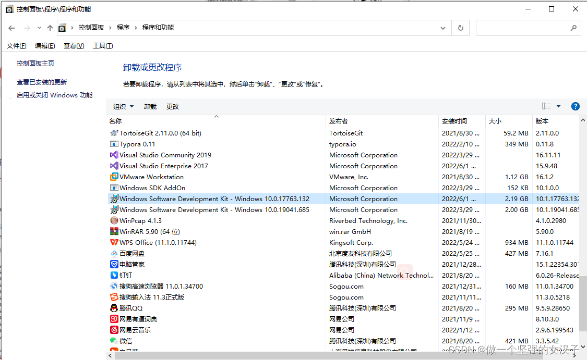This screenshot has width=587, height=360.
Task: Open 查看已安装的更新 link
Action: pos(42,82)
